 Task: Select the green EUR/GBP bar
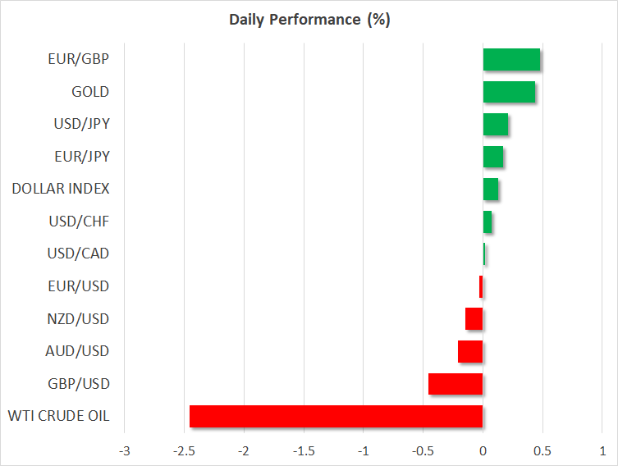click(x=510, y=60)
